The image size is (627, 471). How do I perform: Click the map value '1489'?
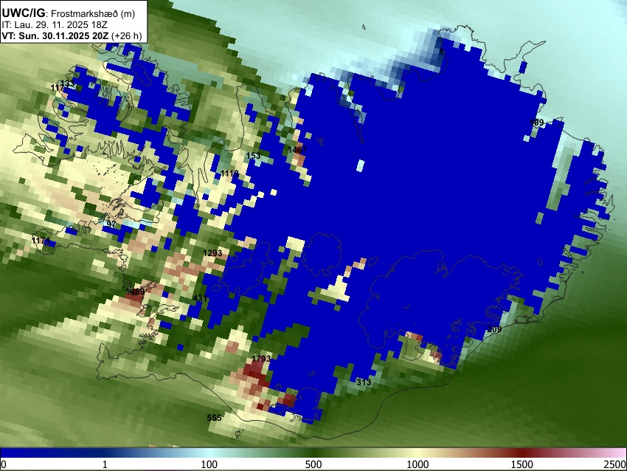coord(135,292)
